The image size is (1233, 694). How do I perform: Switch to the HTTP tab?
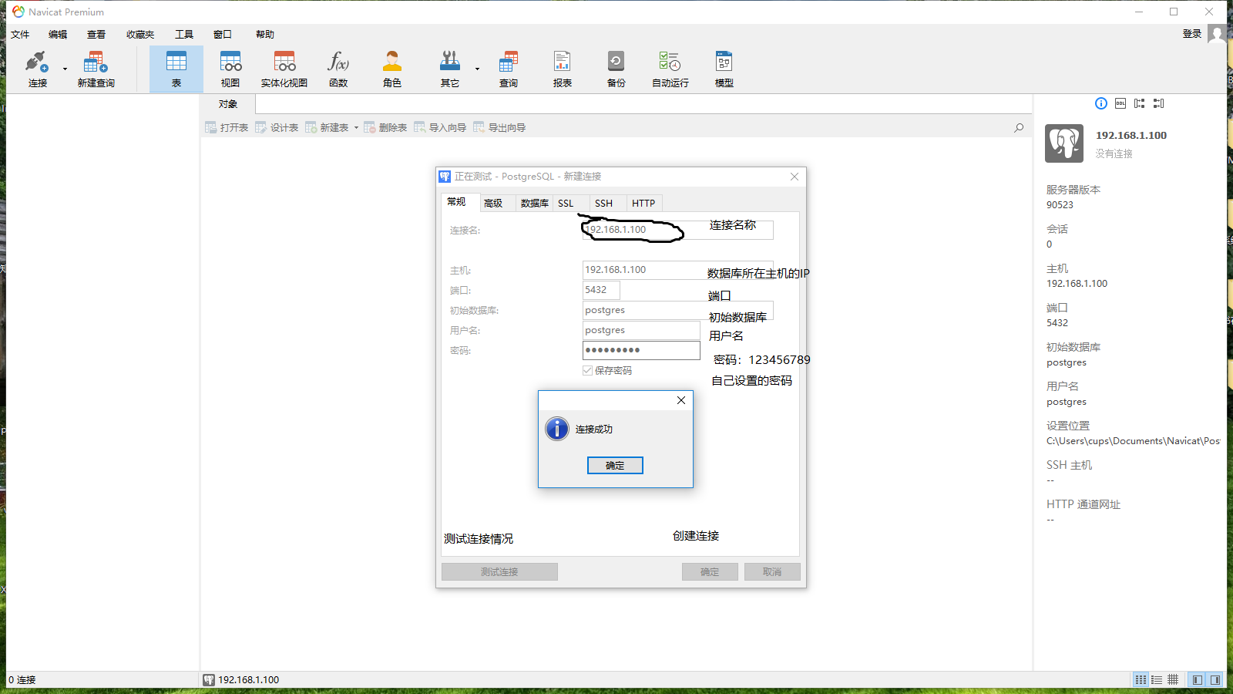643,204
